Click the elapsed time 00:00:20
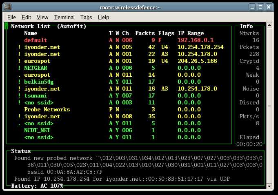This screenshot has width=278, height=195. click(249, 144)
